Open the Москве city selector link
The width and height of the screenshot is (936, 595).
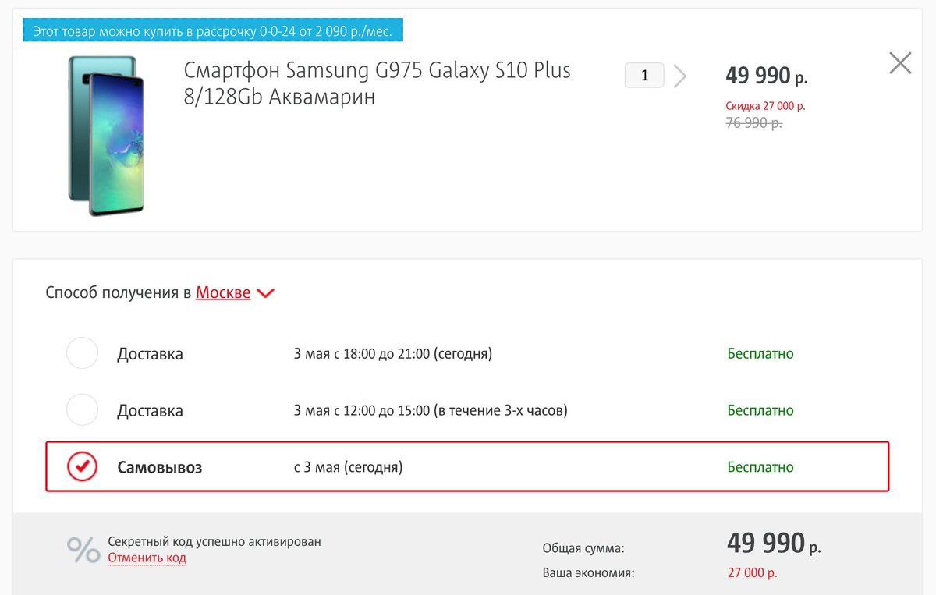tap(223, 292)
